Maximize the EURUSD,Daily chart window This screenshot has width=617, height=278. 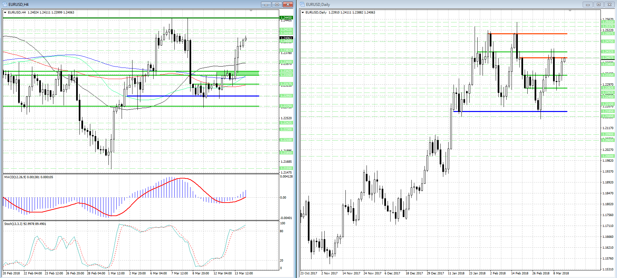click(599, 4)
